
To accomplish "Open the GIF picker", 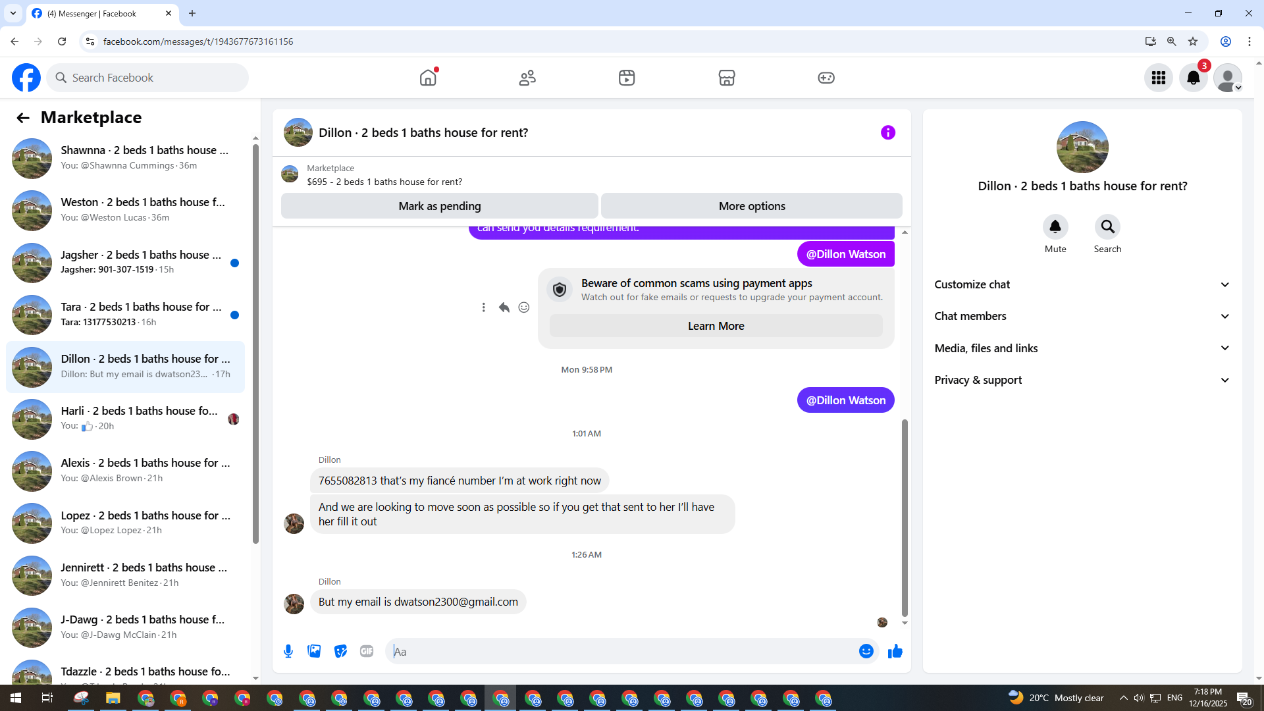I will coord(367,652).
